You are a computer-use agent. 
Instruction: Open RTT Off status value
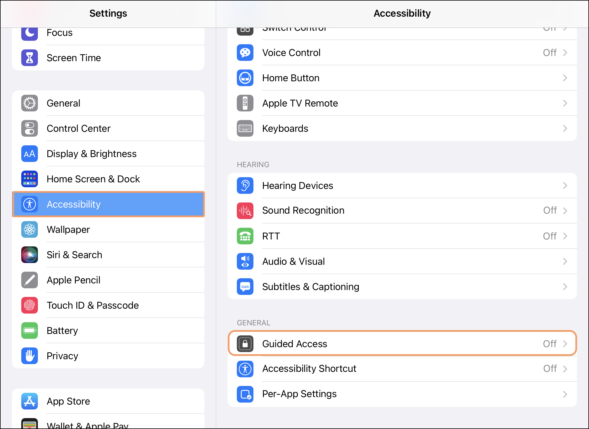549,236
